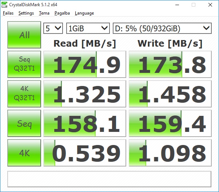Click the empty comment field at bottom
Image resolution: width=219 pixels, height=192 pixels.
pyautogui.click(x=109, y=179)
